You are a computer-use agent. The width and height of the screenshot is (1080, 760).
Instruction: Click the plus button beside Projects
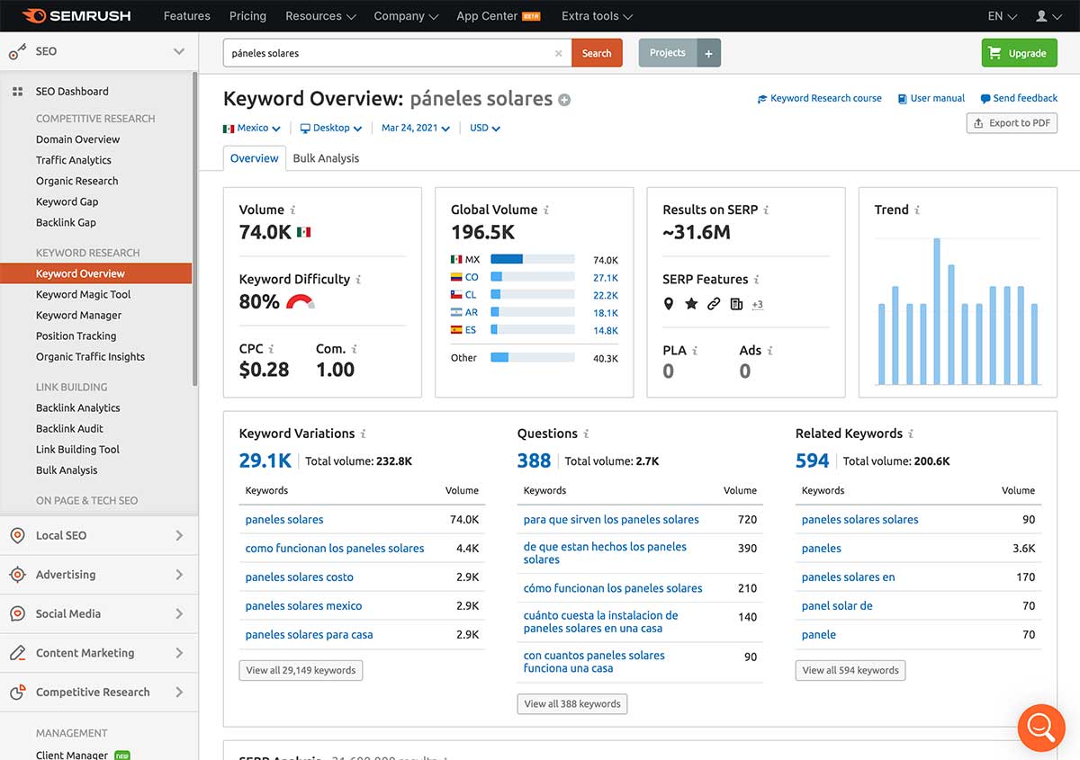(708, 53)
